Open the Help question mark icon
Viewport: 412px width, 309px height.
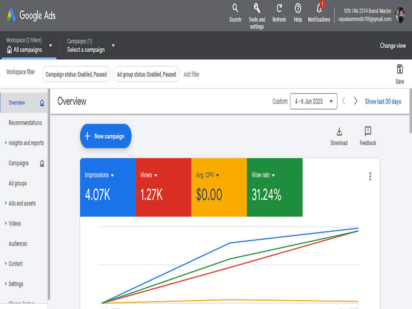(x=298, y=8)
